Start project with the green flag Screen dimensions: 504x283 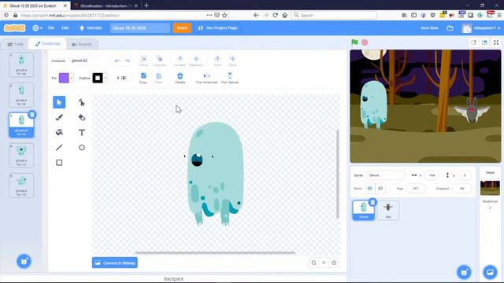pyautogui.click(x=354, y=42)
